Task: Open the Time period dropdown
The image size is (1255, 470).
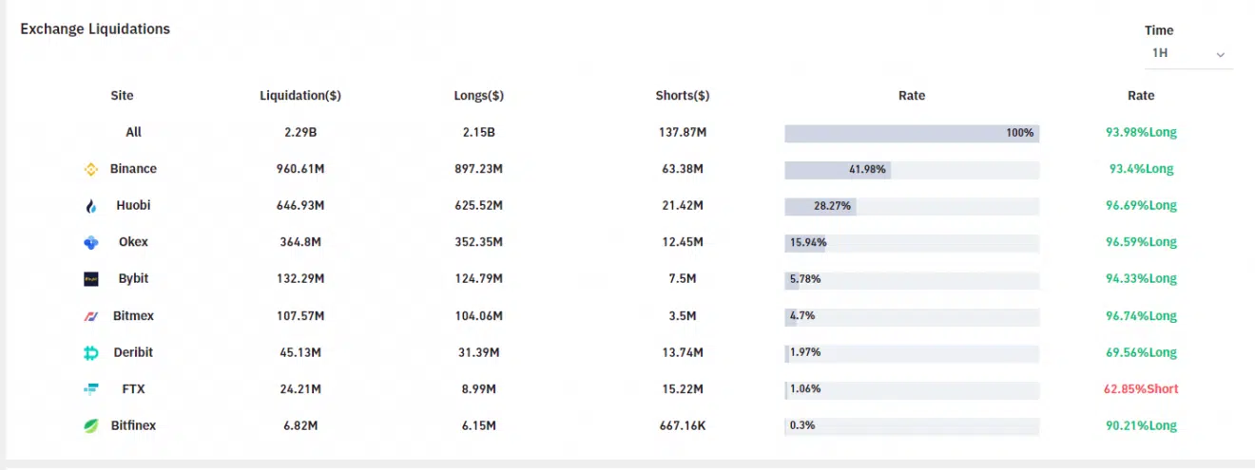Action: pos(1187,54)
